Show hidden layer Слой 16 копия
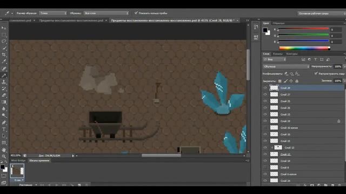 tap(265, 128)
